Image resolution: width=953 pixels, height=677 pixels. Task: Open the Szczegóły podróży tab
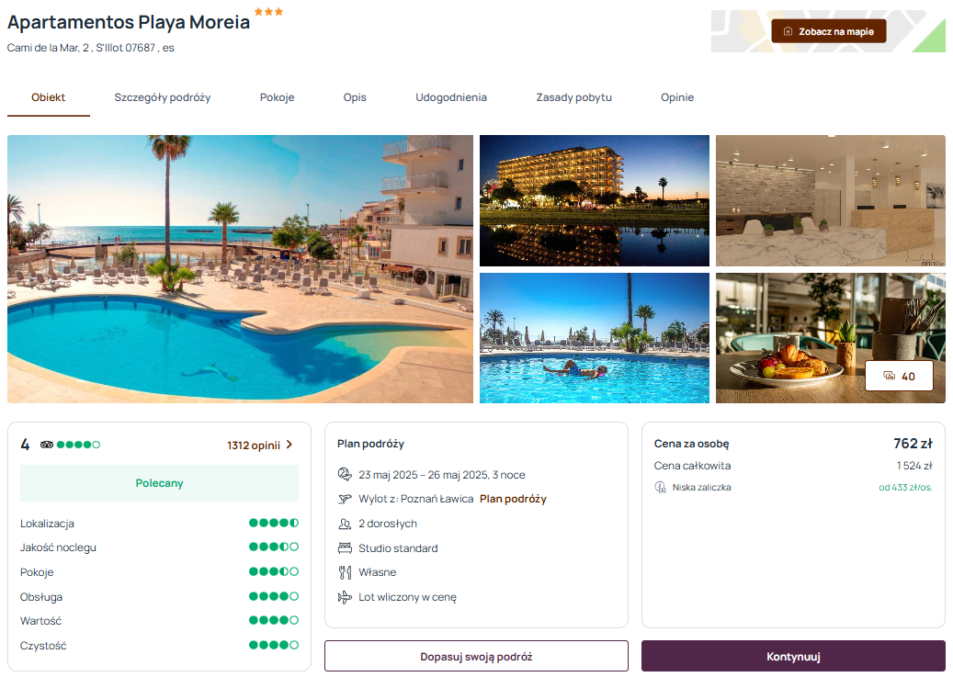click(163, 97)
